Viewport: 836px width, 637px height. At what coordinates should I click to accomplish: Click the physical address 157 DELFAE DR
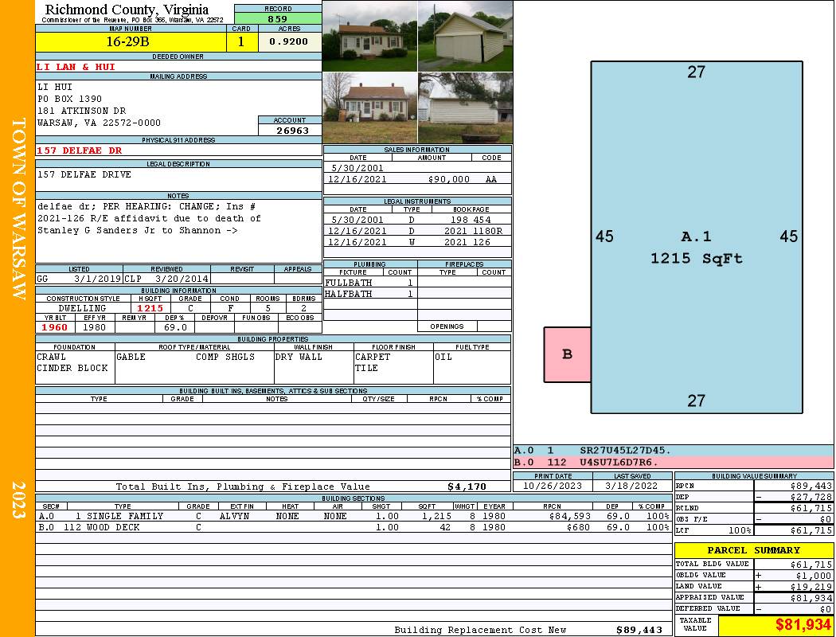coord(80,150)
